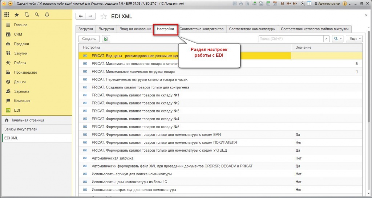Open the Закупки section
The image size is (372, 198).
click(37, 53)
